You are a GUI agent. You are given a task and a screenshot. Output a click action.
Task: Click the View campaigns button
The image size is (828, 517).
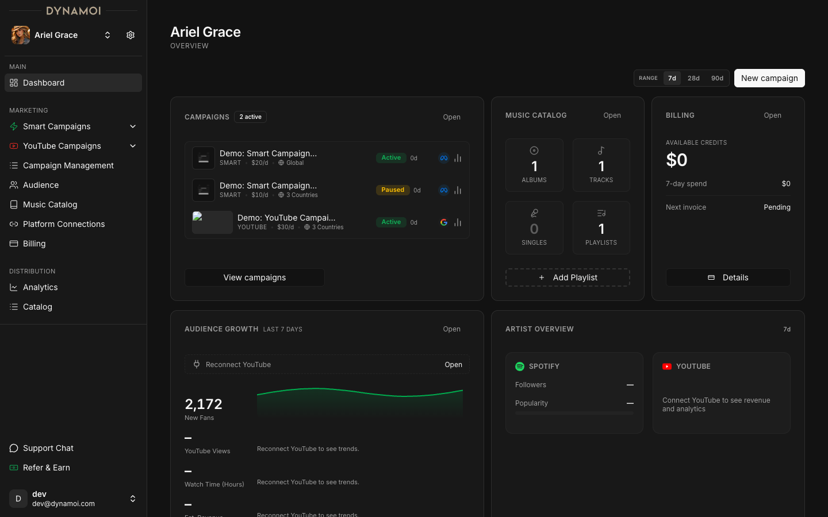[x=254, y=277]
